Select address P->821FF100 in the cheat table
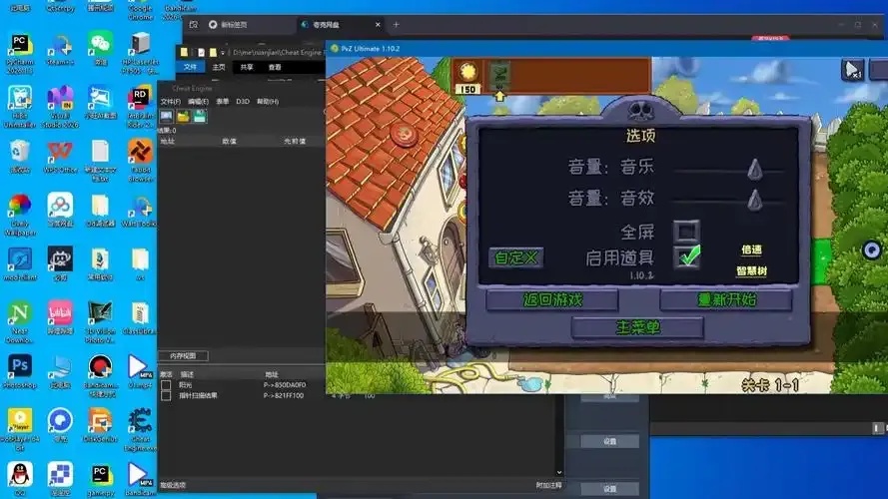Image resolution: width=888 pixels, height=499 pixels. 283,396
